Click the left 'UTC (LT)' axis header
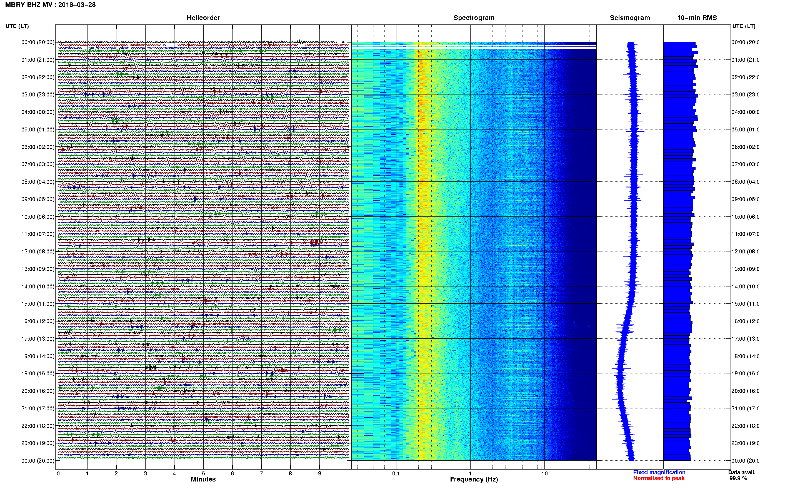This screenshot has height=494, width=790. (17, 26)
